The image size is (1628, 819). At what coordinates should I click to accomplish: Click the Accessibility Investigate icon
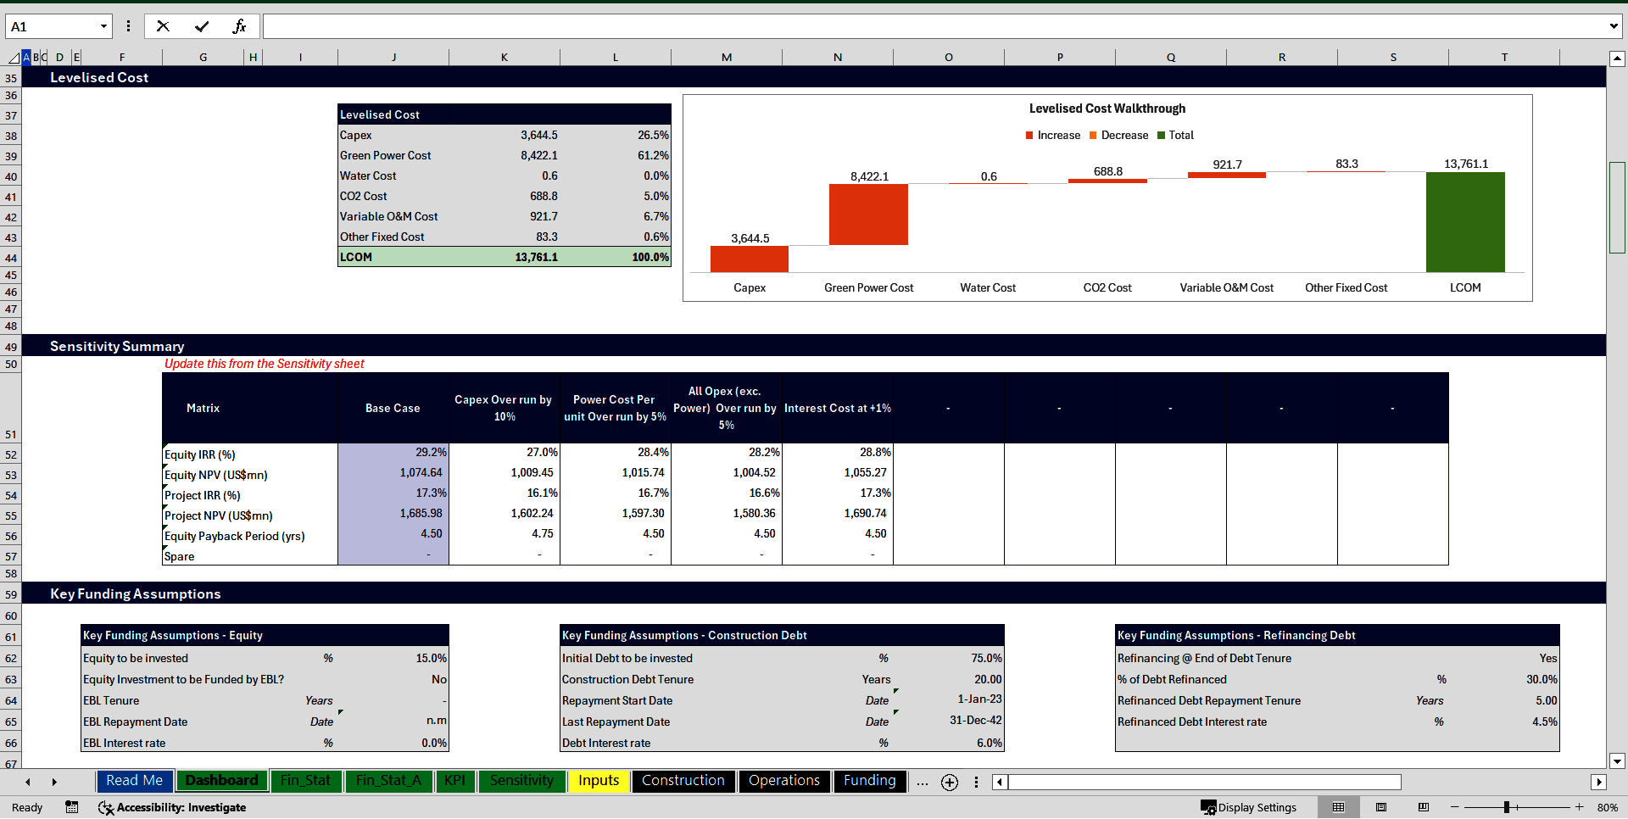click(106, 807)
